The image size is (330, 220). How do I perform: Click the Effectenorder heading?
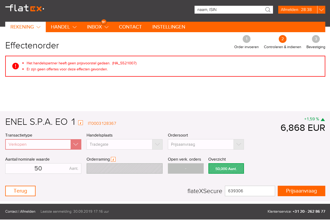pos(32,46)
